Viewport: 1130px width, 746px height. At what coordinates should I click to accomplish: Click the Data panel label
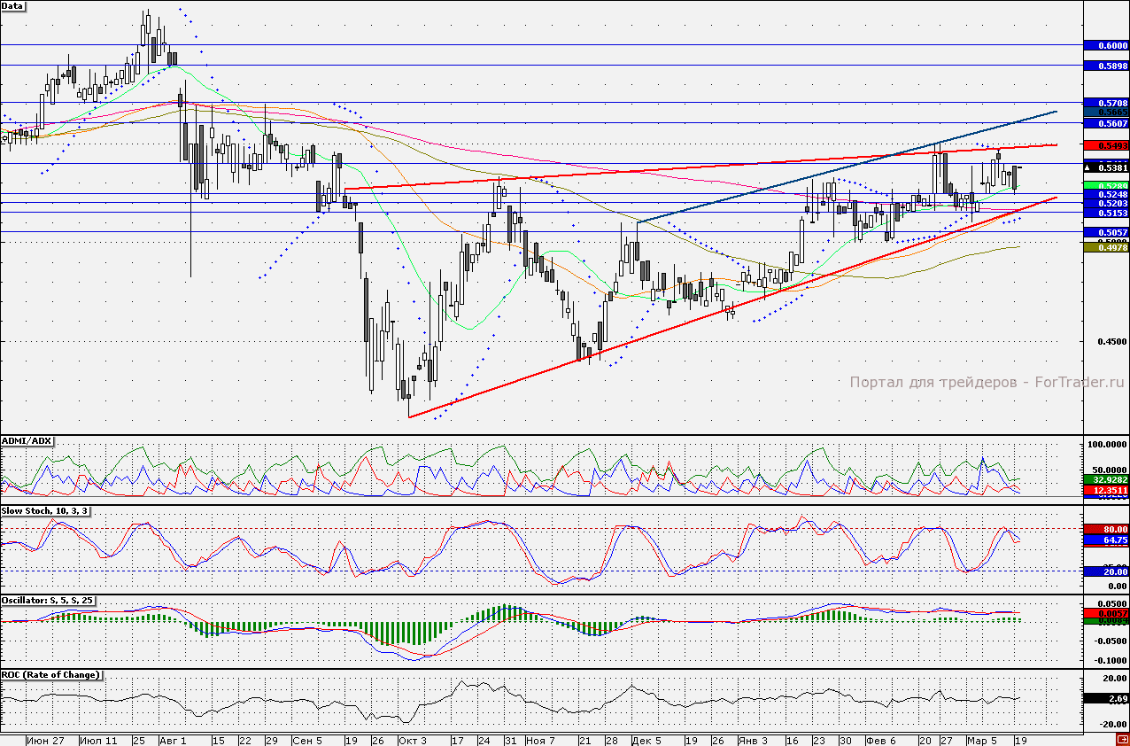click(x=12, y=6)
